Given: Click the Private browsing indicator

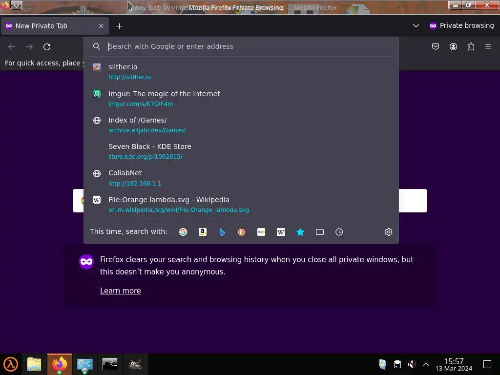Looking at the screenshot, I should coord(462,25).
